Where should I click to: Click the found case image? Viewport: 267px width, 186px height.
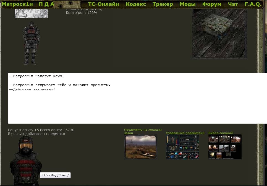[219, 34]
